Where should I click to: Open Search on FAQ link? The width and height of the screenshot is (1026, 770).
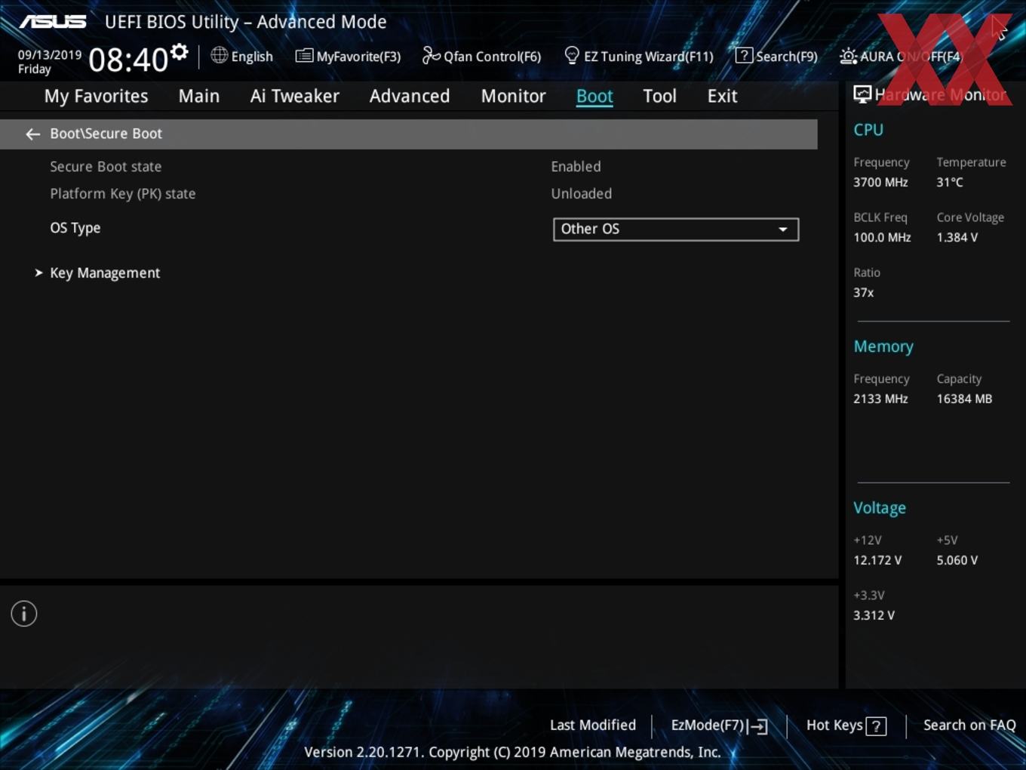[x=969, y=725]
